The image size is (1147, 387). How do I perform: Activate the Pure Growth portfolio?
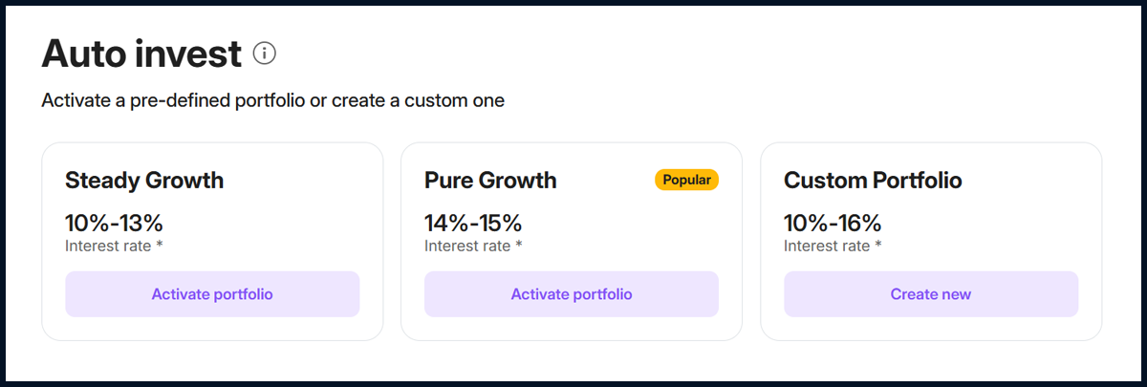(x=572, y=294)
